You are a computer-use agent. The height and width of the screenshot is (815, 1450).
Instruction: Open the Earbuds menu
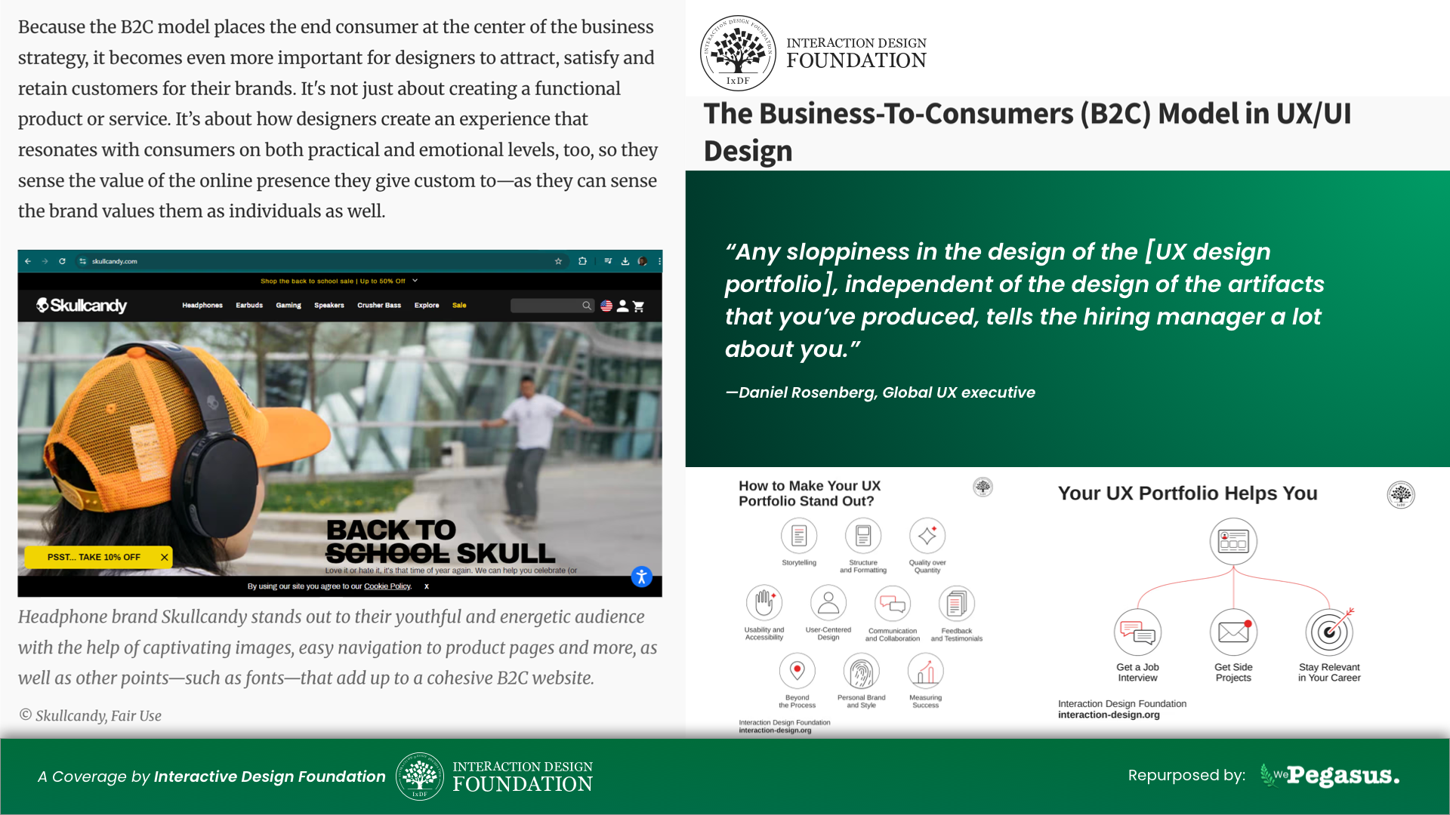(x=249, y=306)
